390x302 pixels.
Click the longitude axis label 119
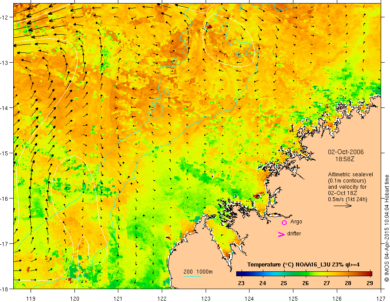pos(31,299)
